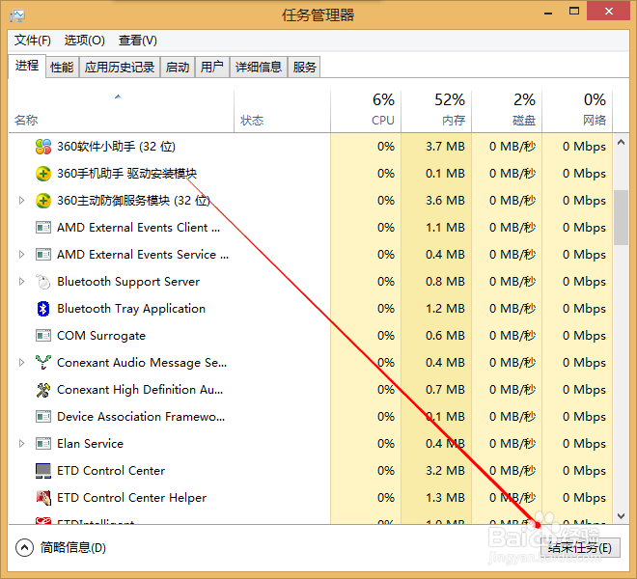Click the 3.7 MB memory value

(x=445, y=147)
